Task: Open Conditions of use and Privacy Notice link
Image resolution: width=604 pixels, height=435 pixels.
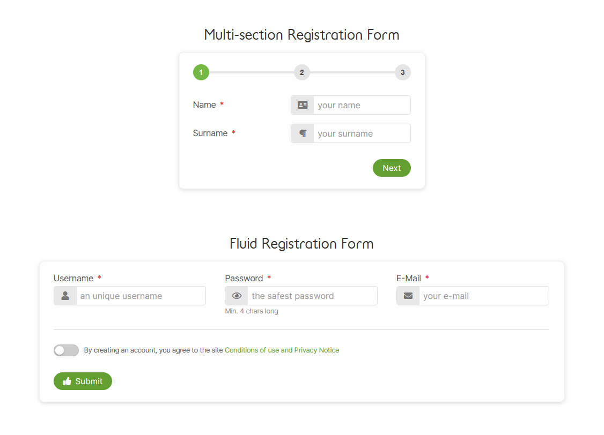Action: coord(282,350)
